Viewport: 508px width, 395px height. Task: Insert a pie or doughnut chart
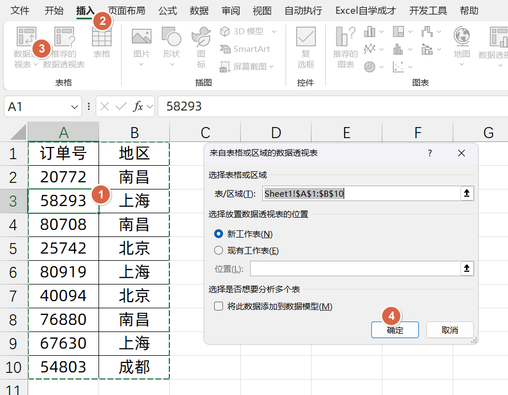pyautogui.click(x=370, y=67)
